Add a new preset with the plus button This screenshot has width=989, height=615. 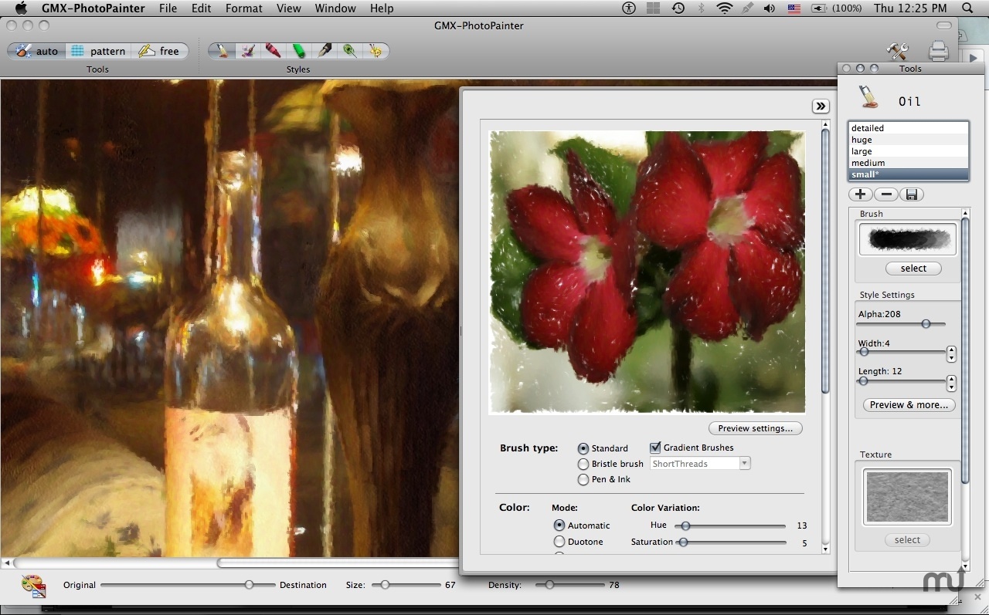coord(860,194)
